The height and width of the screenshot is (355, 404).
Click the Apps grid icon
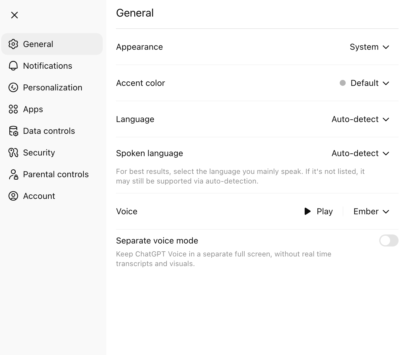click(x=13, y=109)
